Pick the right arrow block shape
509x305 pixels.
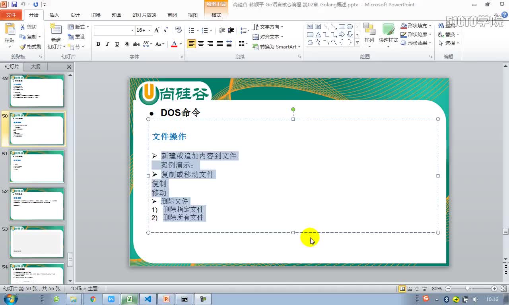tap(342, 35)
